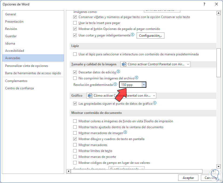Check Mostrar marcadores de imagen
The image size is (223, 183).
point(75,133)
